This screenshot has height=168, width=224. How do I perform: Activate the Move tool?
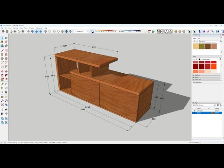tap(2, 71)
